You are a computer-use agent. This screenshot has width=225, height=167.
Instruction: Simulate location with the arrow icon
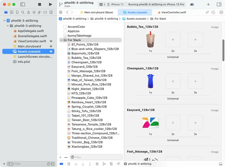tap(118, 164)
